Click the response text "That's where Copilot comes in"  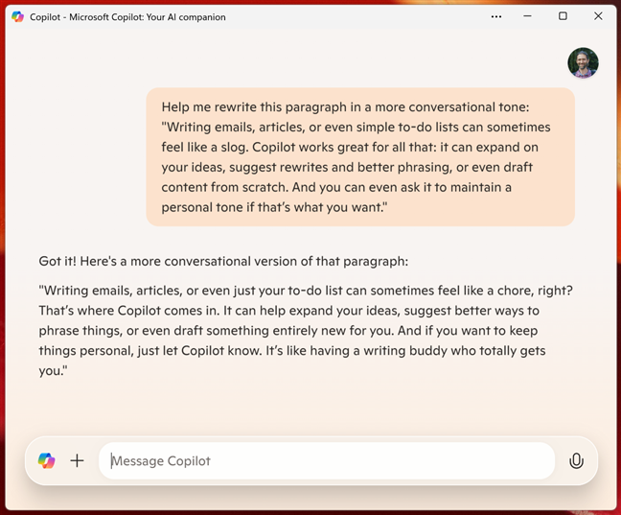tap(128, 311)
